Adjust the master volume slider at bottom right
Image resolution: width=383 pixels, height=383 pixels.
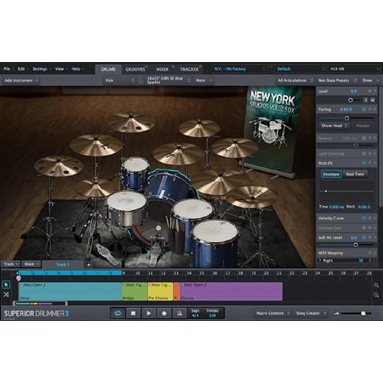click(x=363, y=313)
